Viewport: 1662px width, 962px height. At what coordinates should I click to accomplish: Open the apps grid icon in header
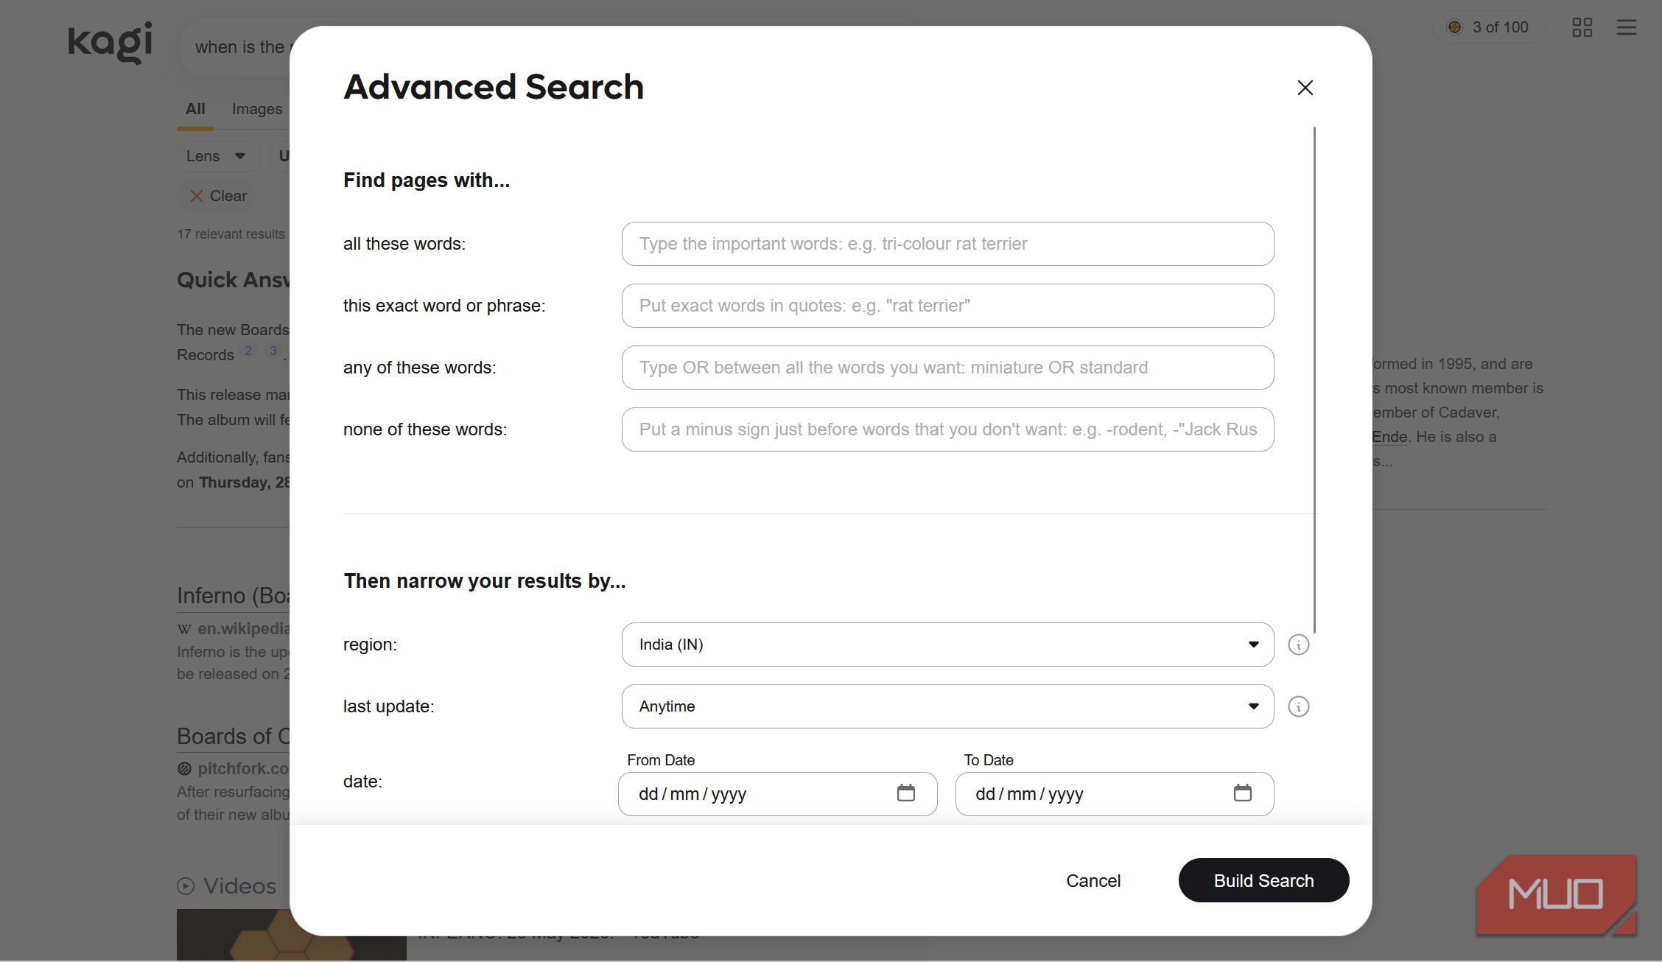tap(1582, 27)
